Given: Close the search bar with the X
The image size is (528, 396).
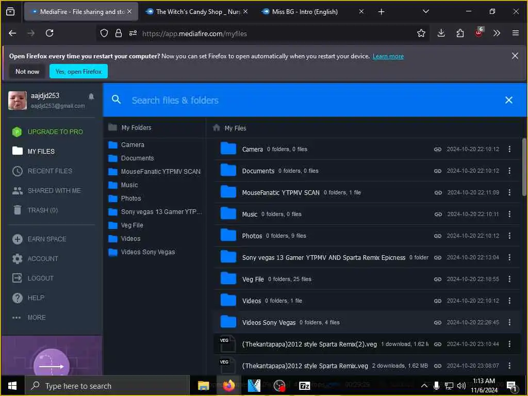Looking at the screenshot, I should point(509,100).
